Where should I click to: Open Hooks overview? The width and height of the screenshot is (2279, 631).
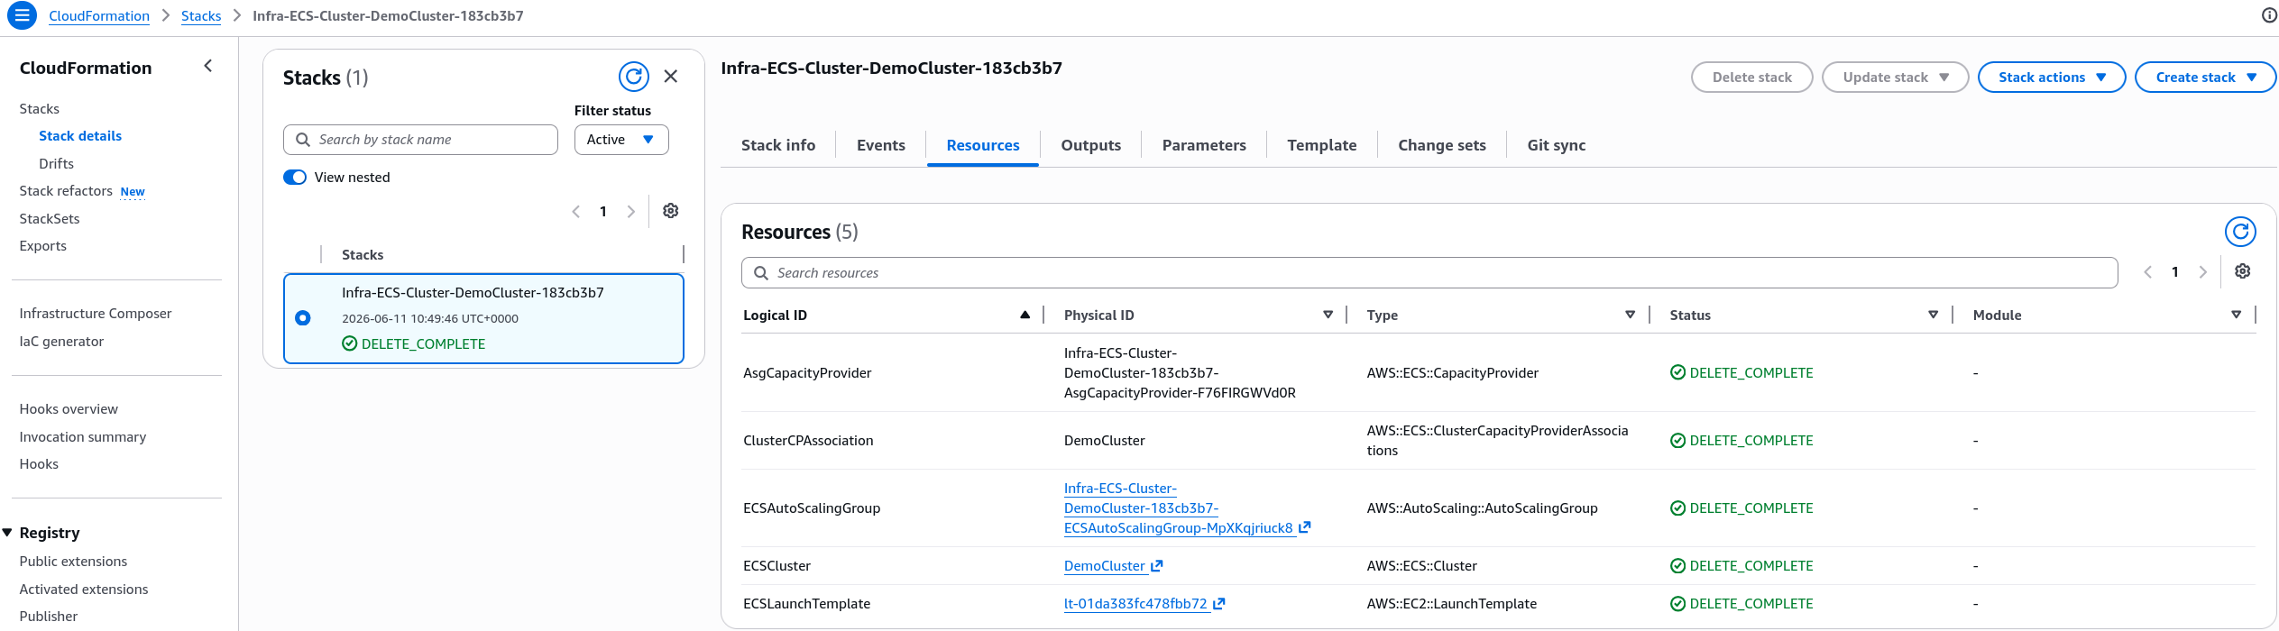click(69, 409)
